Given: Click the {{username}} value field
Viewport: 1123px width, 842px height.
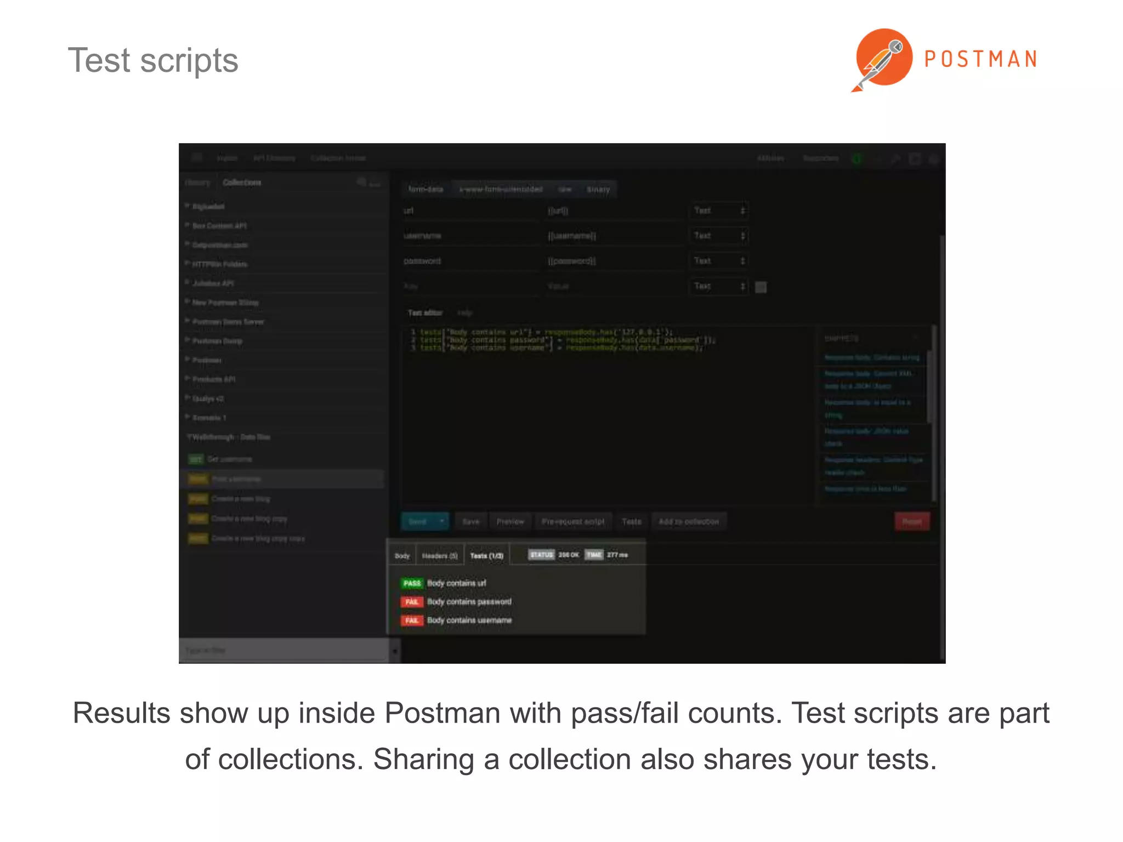Looking at the screenshot, I should point(614,236).
